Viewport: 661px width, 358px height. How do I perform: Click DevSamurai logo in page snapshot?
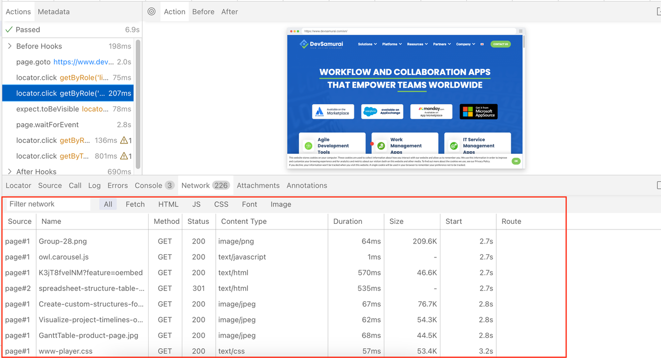(321, 44)
